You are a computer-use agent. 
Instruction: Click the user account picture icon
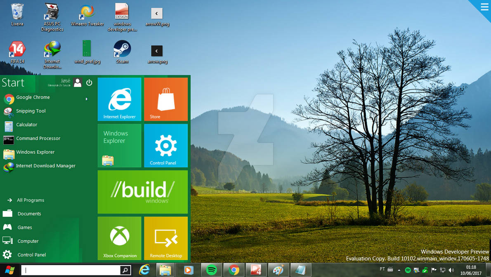coord(77,82)
